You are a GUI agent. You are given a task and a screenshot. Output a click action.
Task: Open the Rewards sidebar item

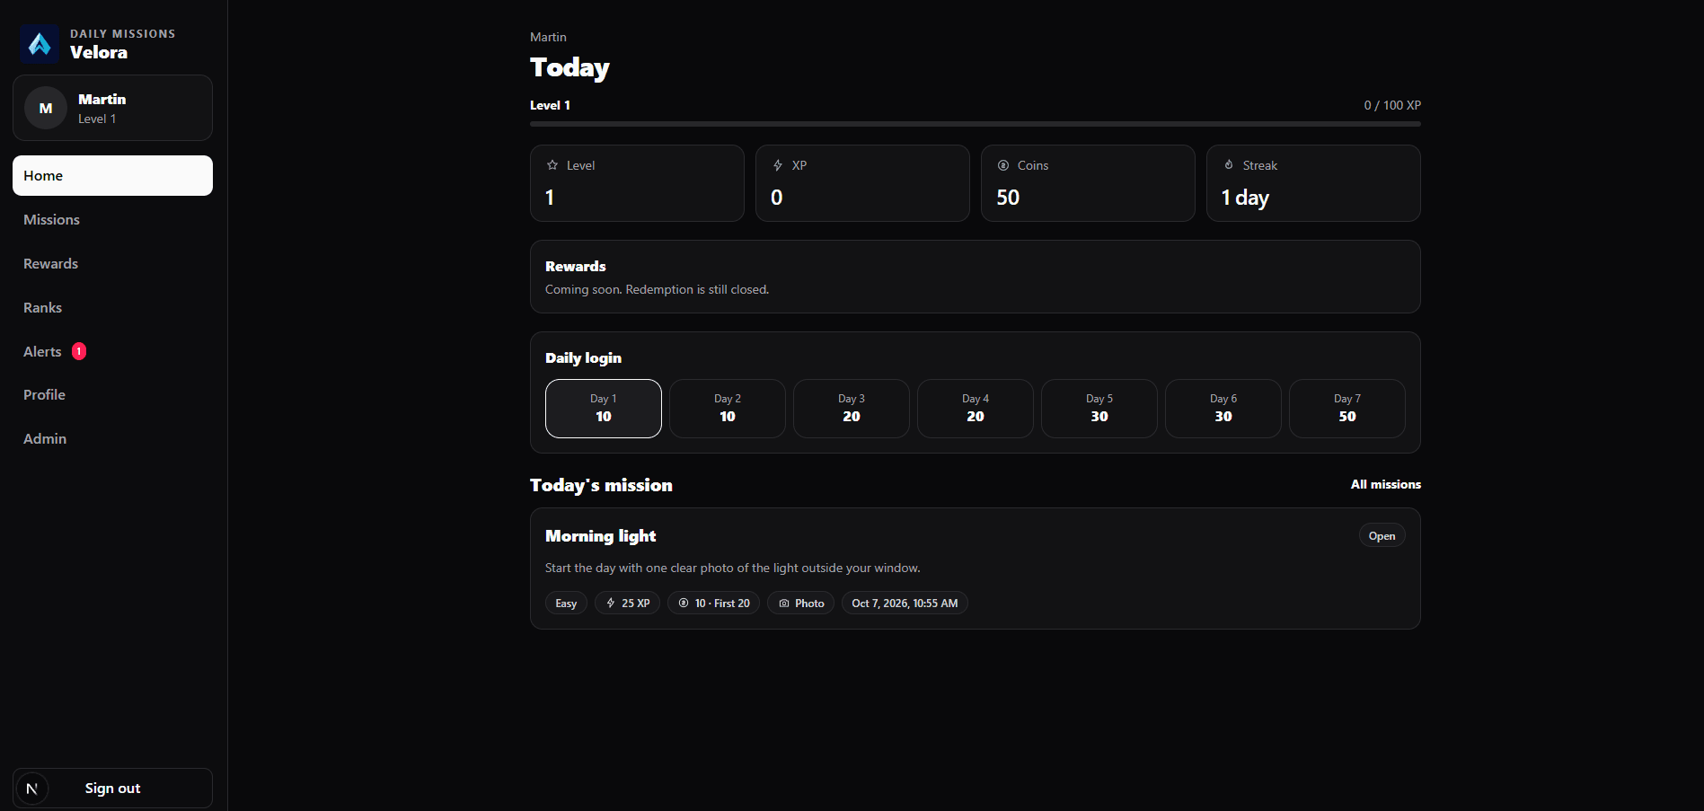(112, 263)
